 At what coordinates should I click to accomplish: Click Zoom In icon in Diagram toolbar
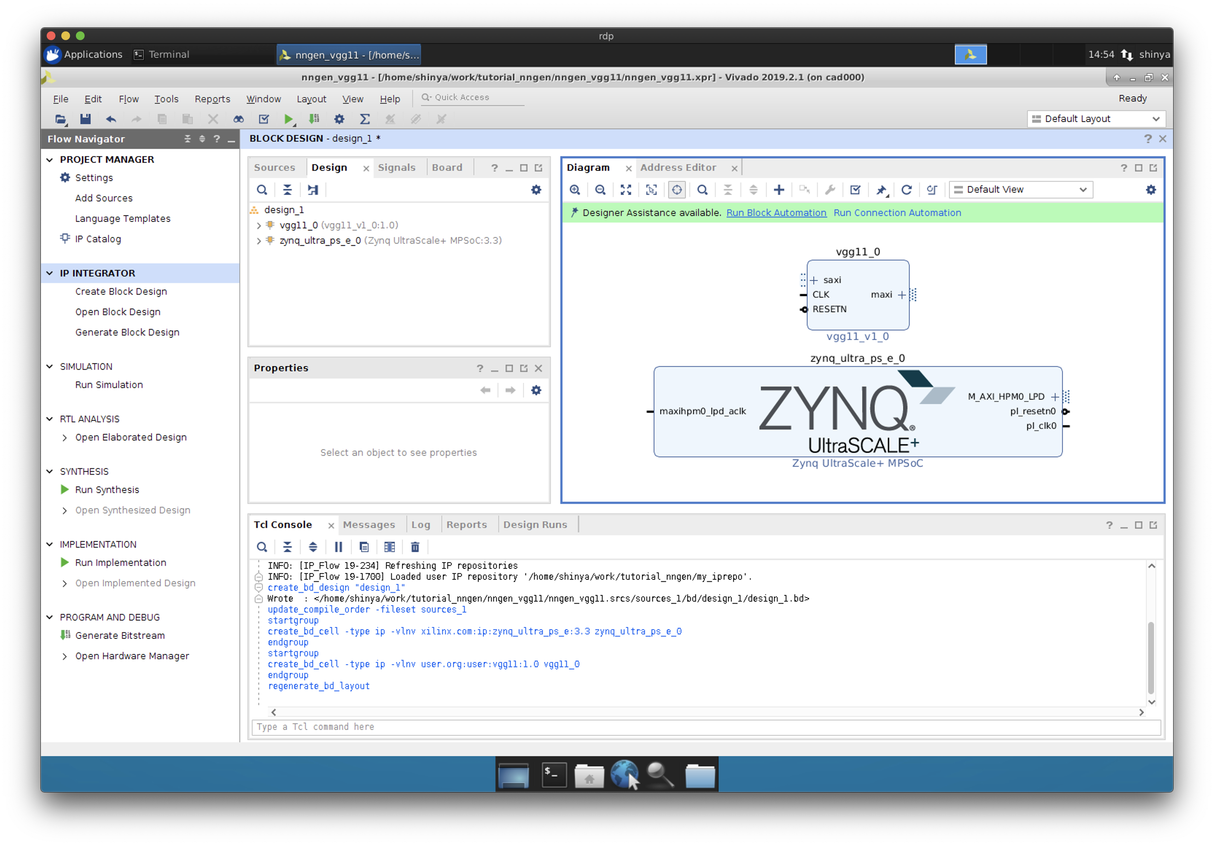[x=575, y=190]
